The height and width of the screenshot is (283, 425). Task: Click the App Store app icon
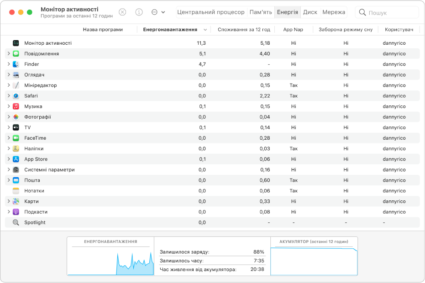pos(16,159)
